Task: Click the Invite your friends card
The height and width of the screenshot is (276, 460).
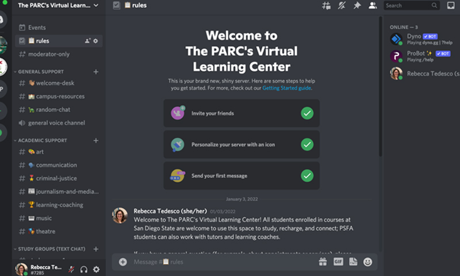Action: tap(241, 113)
